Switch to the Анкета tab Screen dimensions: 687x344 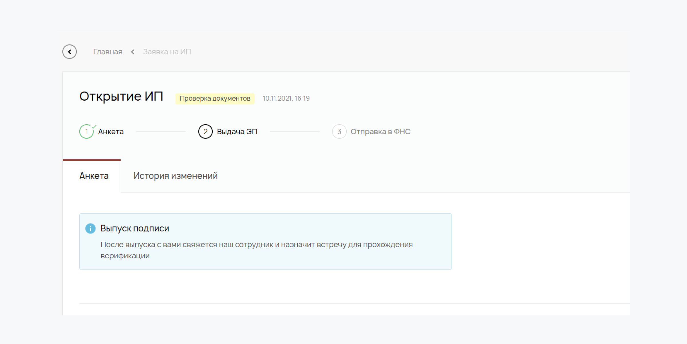94,176
